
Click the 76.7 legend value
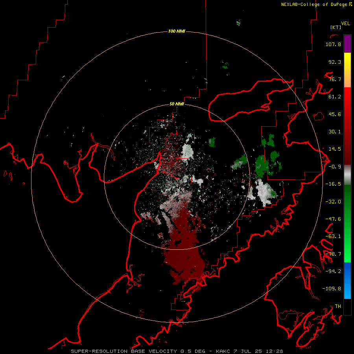pyautogui.click(x=335, y=79)
